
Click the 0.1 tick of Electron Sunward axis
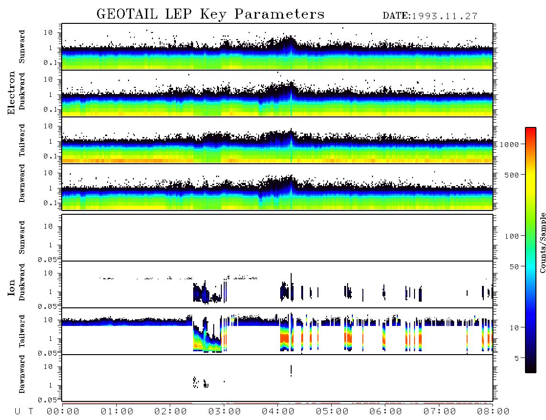pyautogui.click(x=50, y=63)
